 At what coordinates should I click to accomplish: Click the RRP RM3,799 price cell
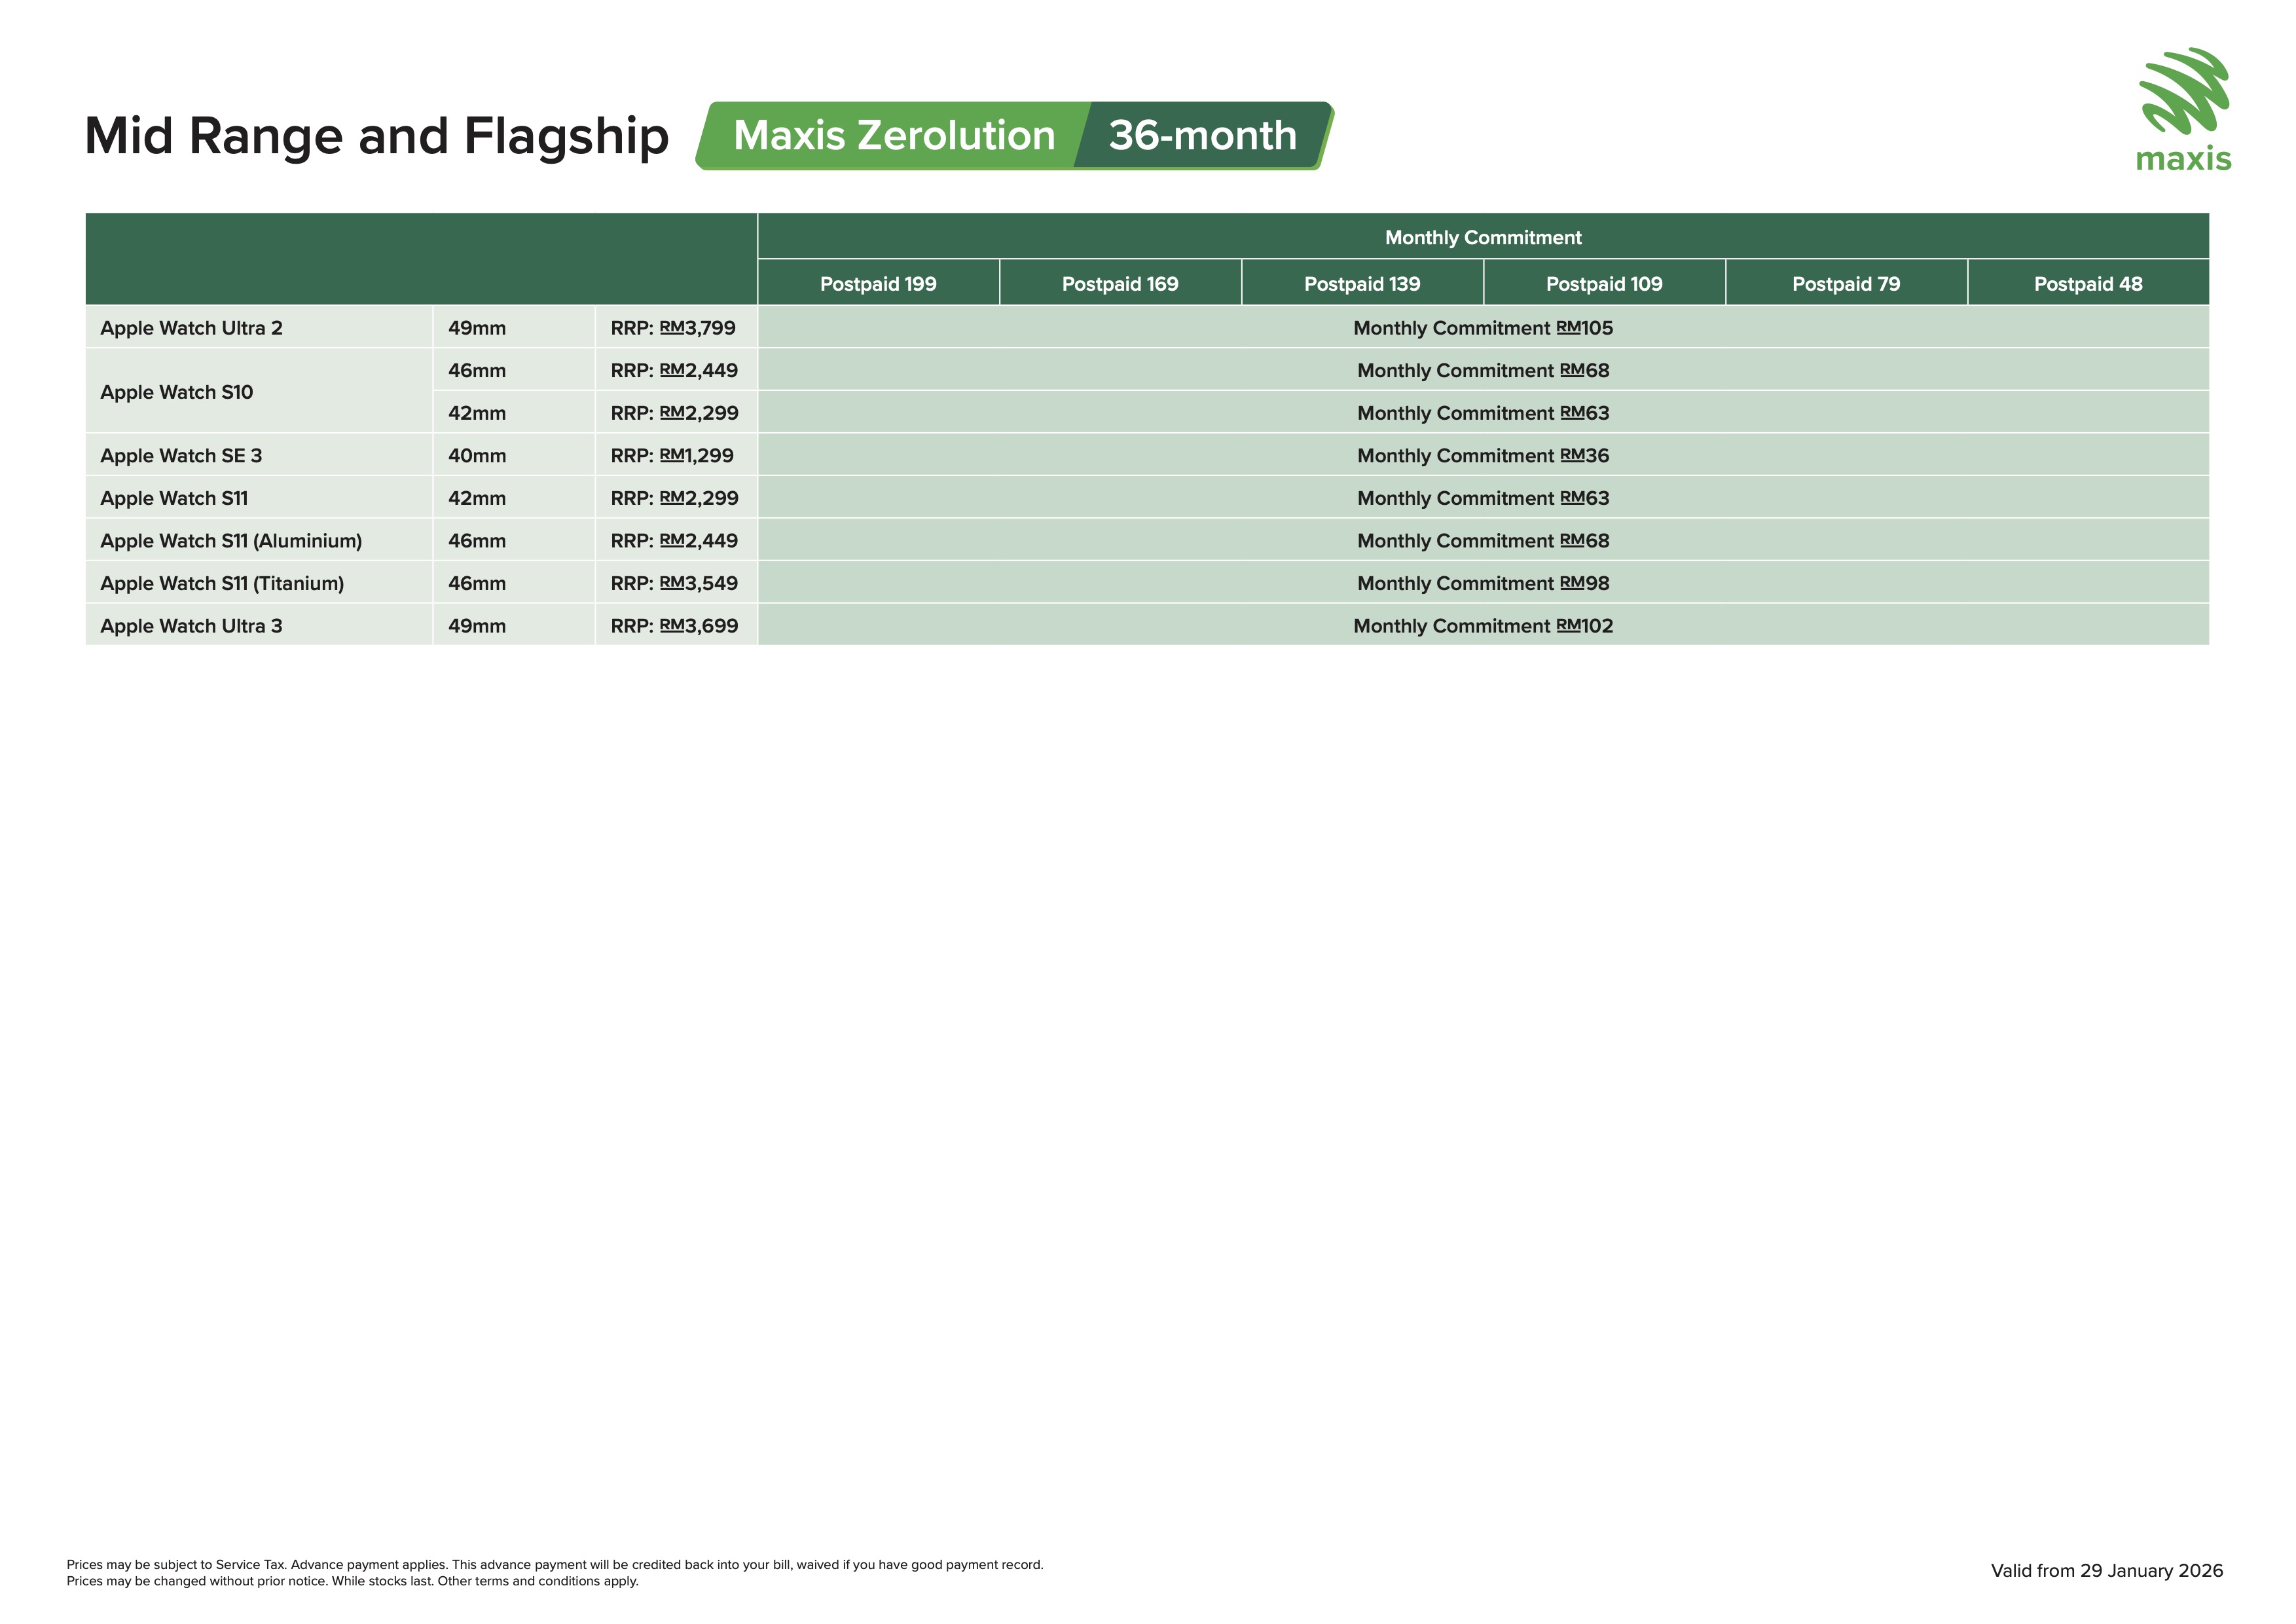(674, 328)
